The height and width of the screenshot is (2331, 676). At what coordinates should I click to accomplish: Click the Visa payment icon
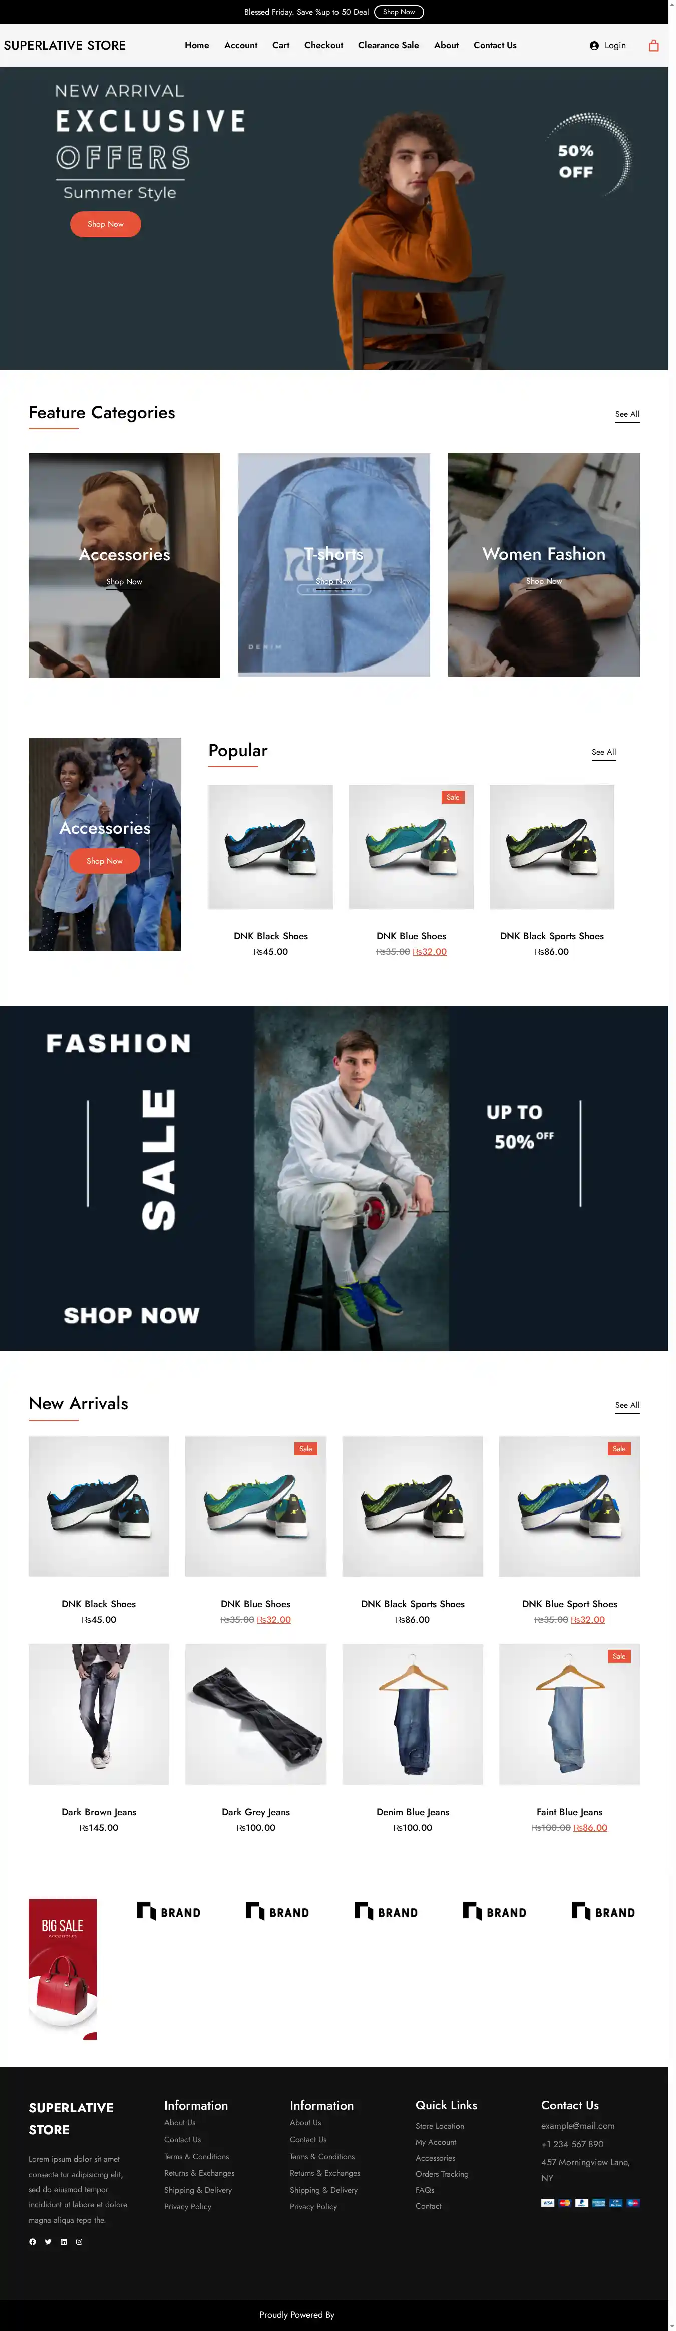[x=548, y=2202]
